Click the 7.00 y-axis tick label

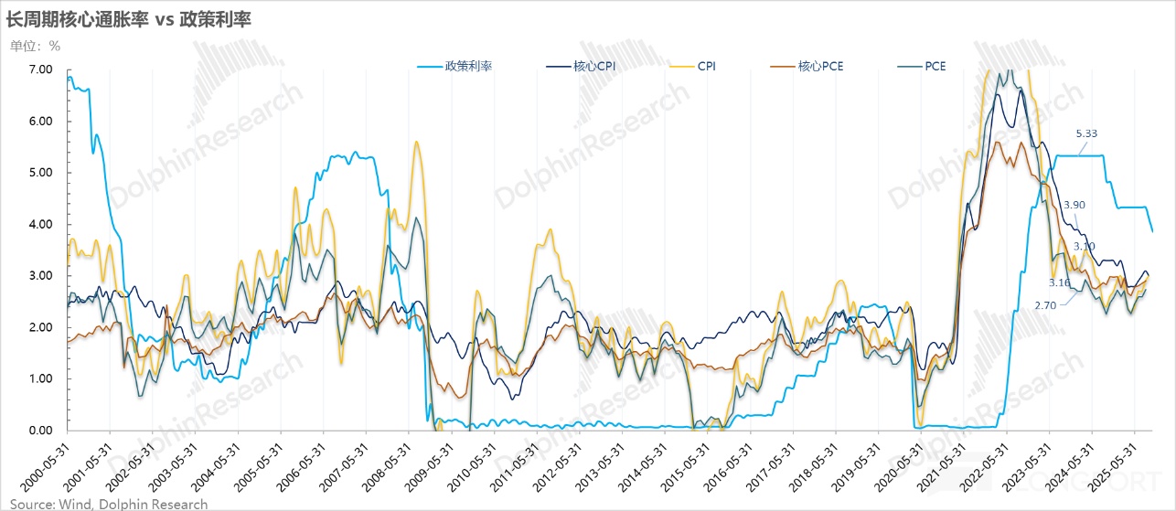41,69
